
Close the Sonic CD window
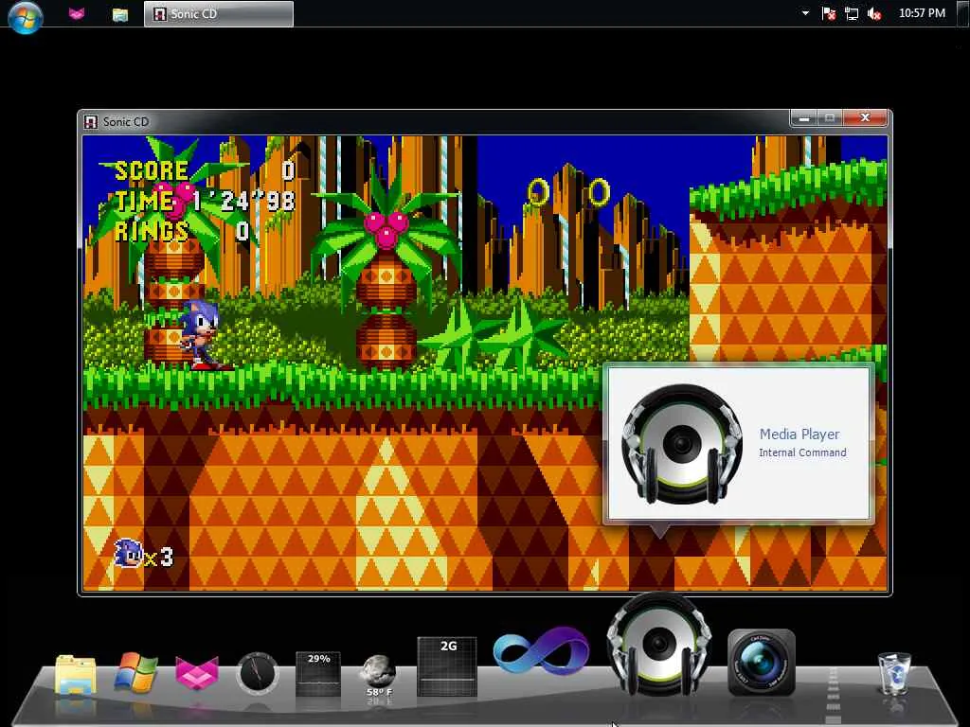coord(865,117)
